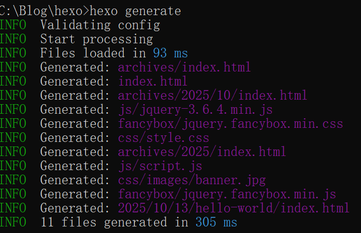Image resolution: width=361 pixels, height=233 pixels.
Task: Click the 'js/script.js' file path
Action: click(160, 166)
